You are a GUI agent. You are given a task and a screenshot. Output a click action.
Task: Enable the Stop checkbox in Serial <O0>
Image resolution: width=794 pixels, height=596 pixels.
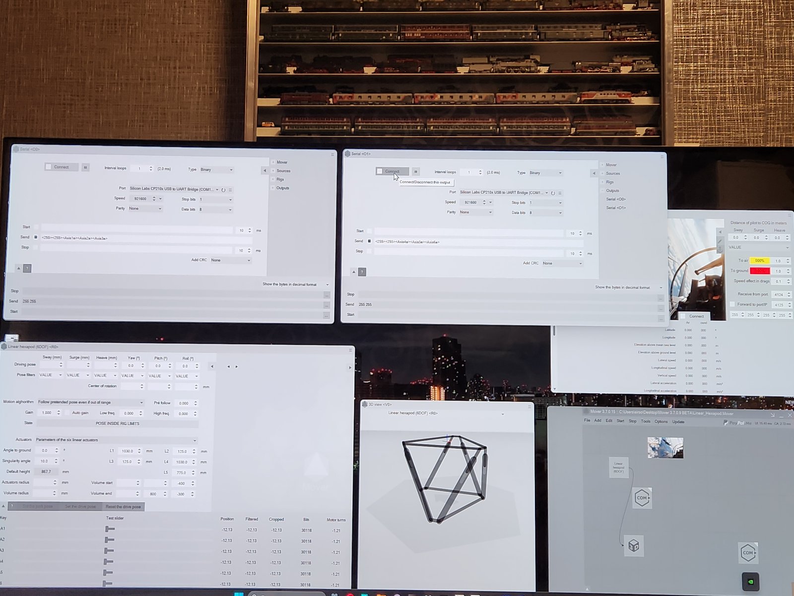pyautogui.click(x=36, y=247)
